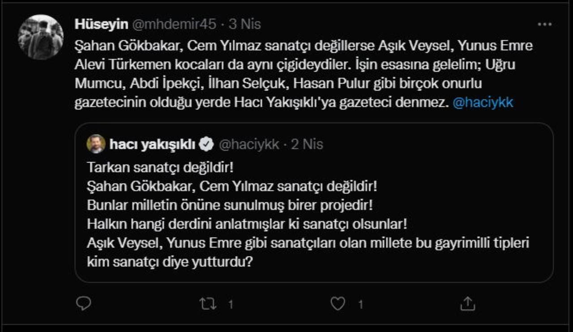The width and height of the screenshot is (573, 332).
Task: Open the quoted tweet's 2 Nis timestamp
Action: click(307, 144)
